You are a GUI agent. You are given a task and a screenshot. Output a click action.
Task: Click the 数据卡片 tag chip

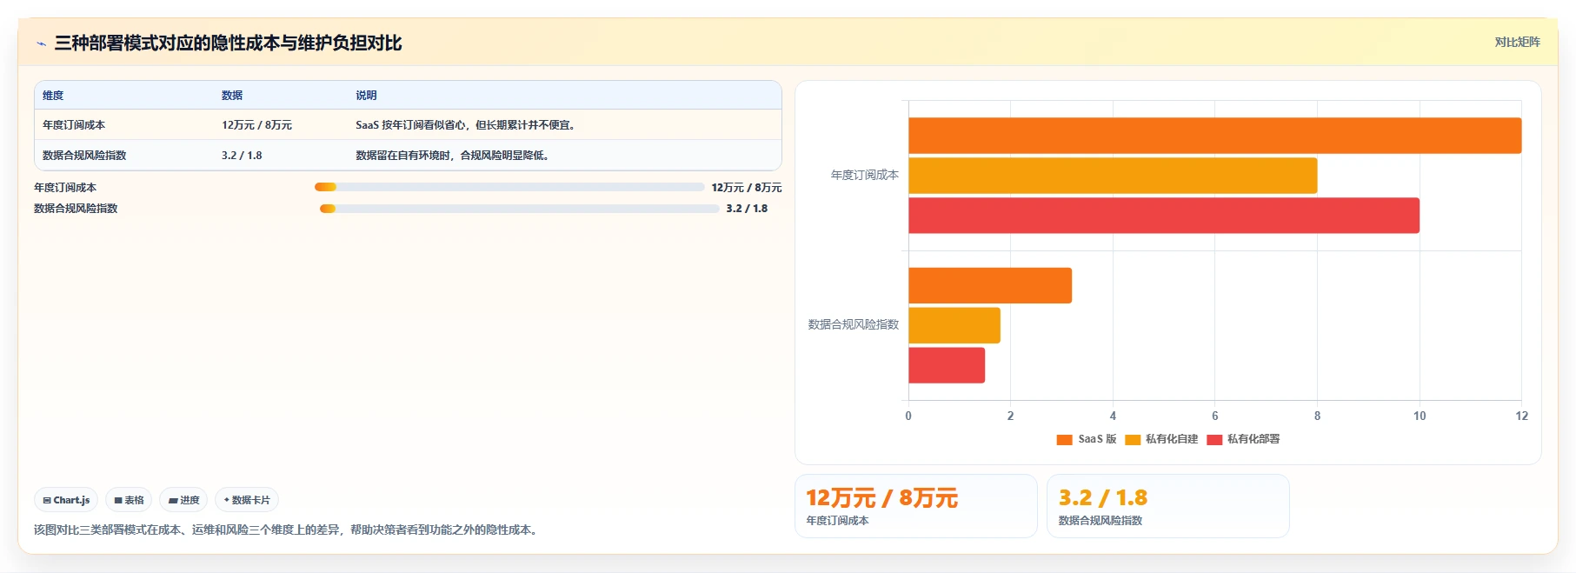point(247,500)
